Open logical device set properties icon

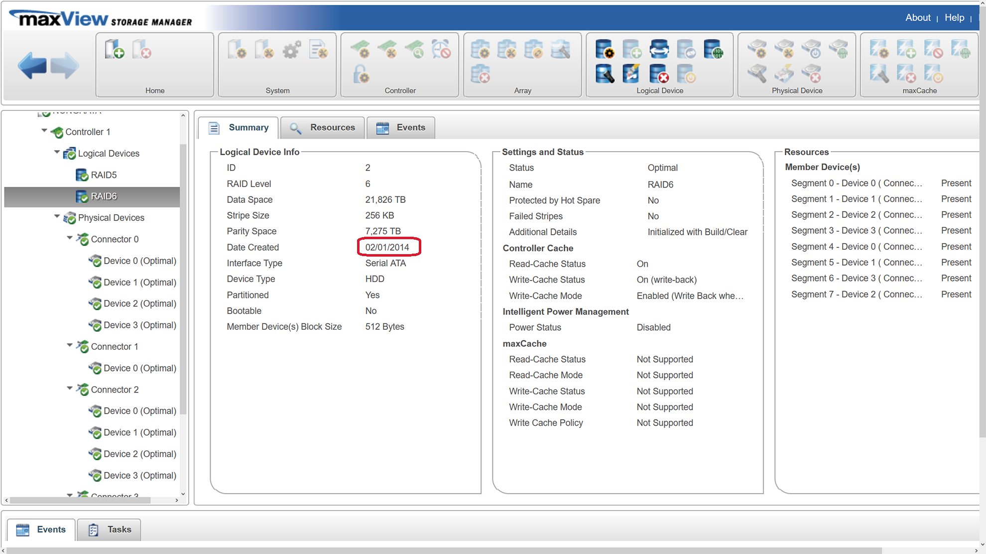[605, 50]
